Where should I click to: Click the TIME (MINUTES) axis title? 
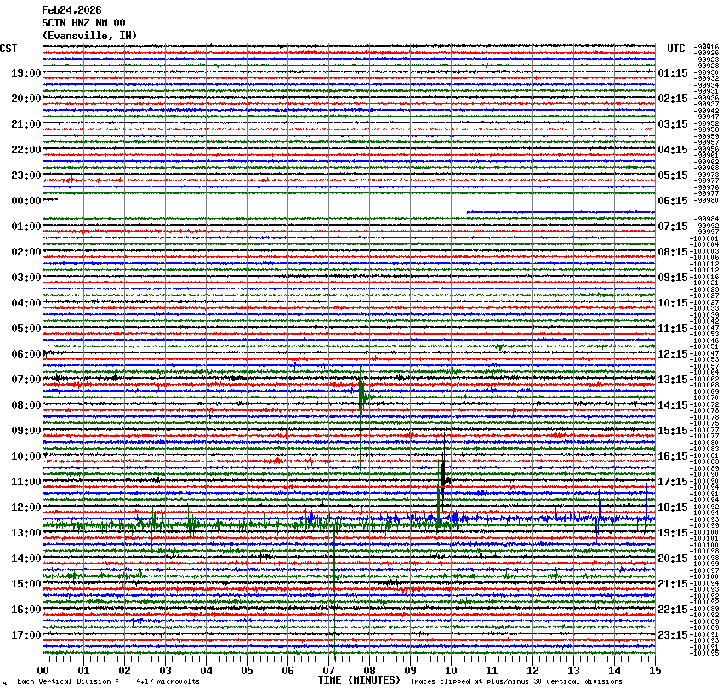[359, 680]
